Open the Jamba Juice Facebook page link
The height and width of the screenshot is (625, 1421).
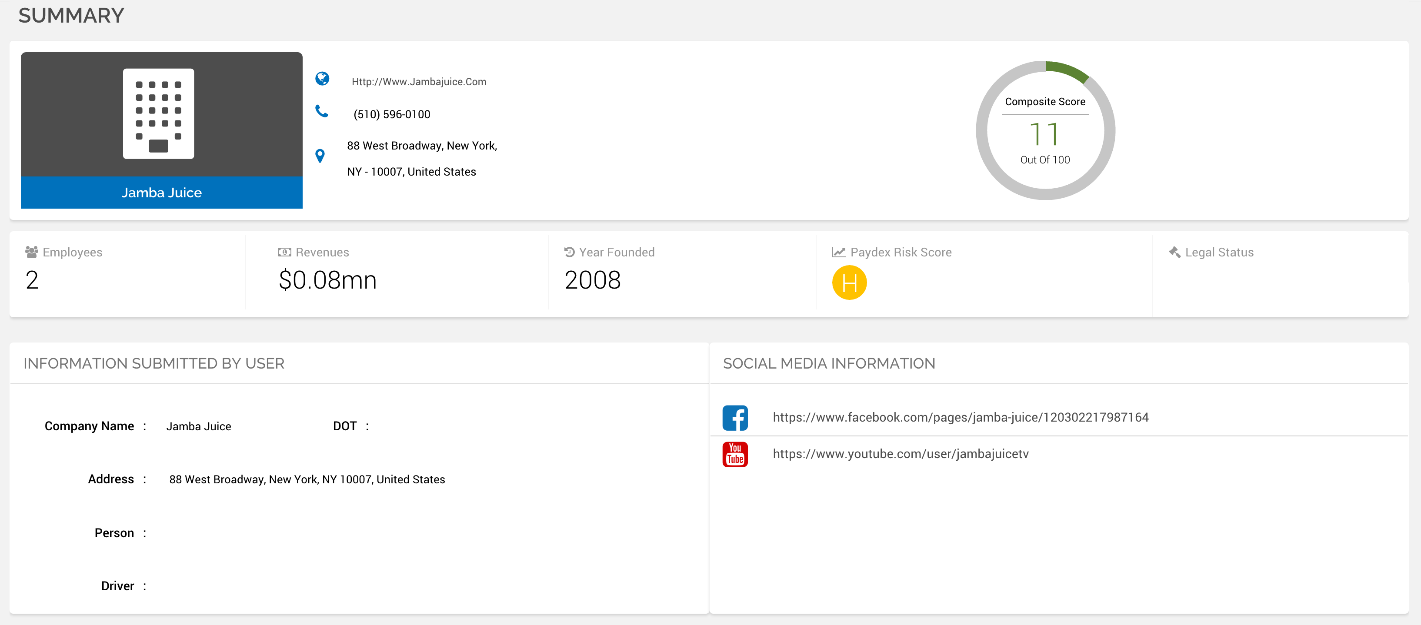[961, 417]
